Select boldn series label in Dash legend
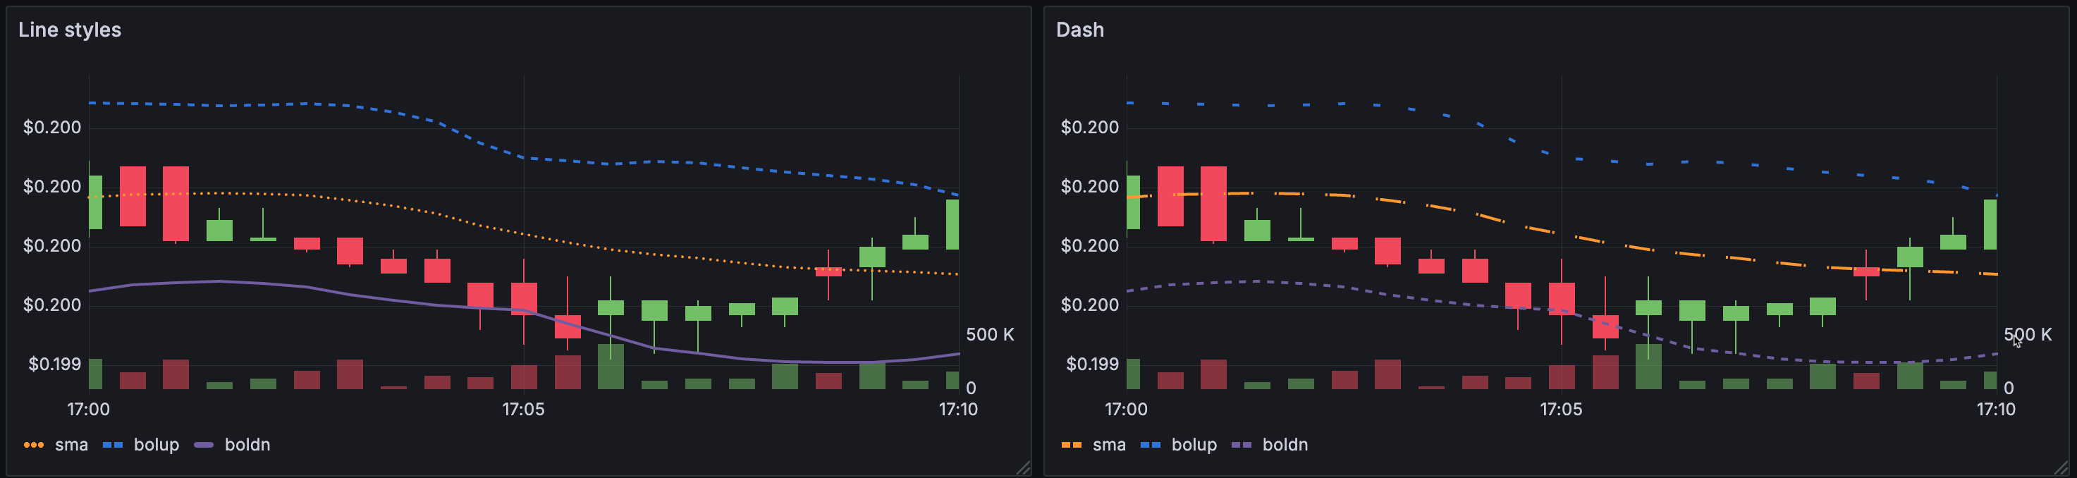Screen dimensions: 2077x478 click(x=1285, y=445)
